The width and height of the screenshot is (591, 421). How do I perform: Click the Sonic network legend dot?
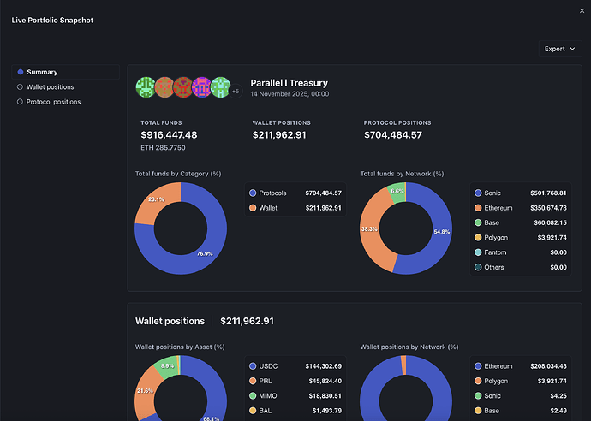(x=478, y=193)
